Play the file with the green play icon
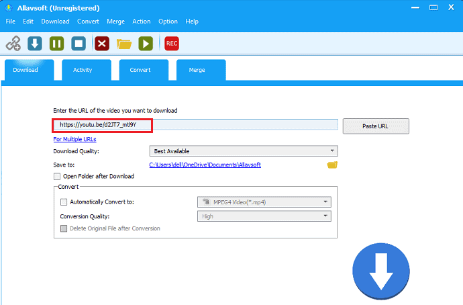 click(146, 44)
